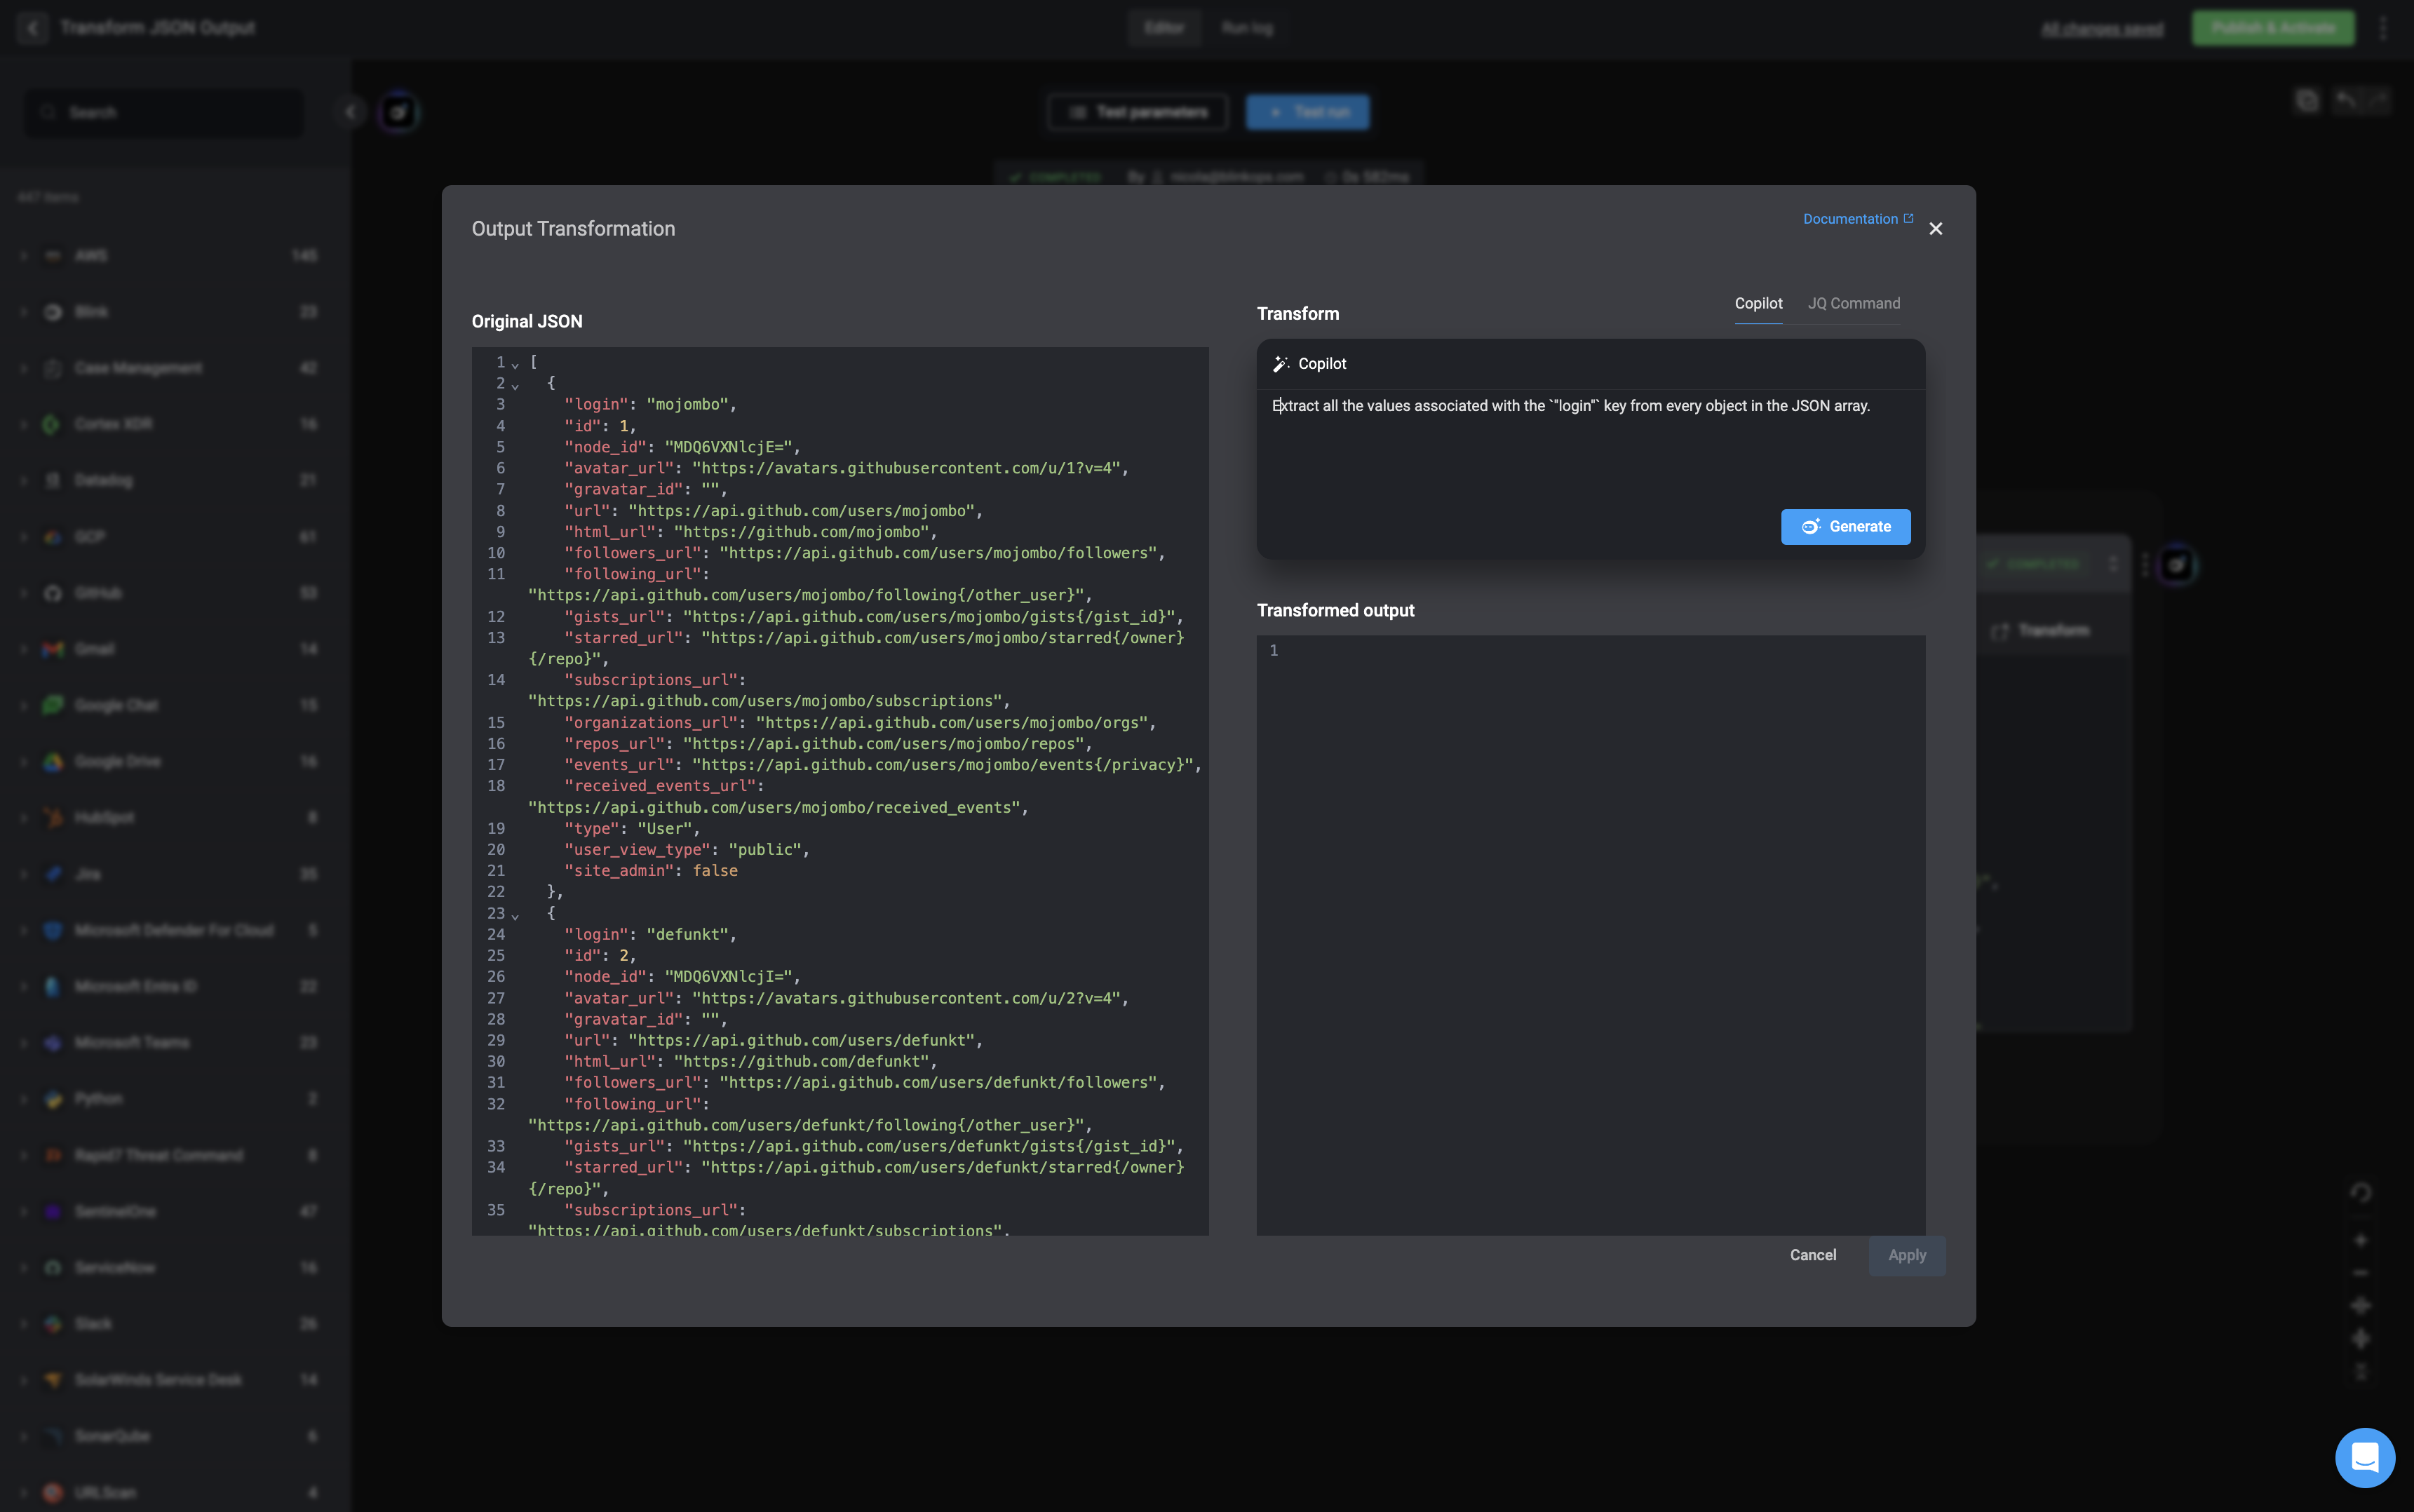The image size is (2414, 1512).
Task: Click the back arrow next to workflow title
Action: click(x=33, y=28)
